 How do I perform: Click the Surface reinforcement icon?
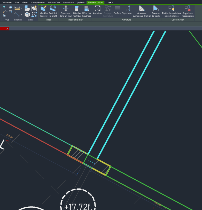(117, 10)
